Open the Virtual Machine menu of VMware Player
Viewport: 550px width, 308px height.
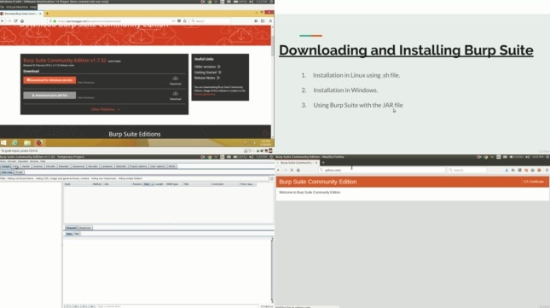pos(17,7)
